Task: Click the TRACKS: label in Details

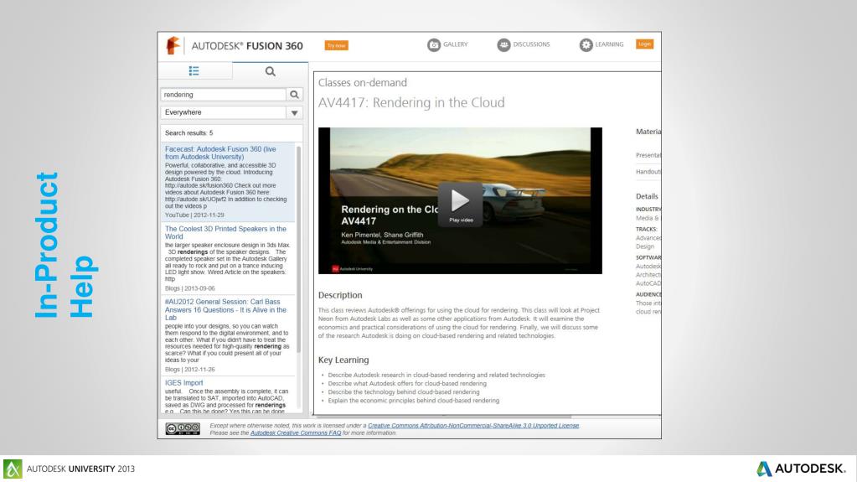Action: click(x=646, y=229)
